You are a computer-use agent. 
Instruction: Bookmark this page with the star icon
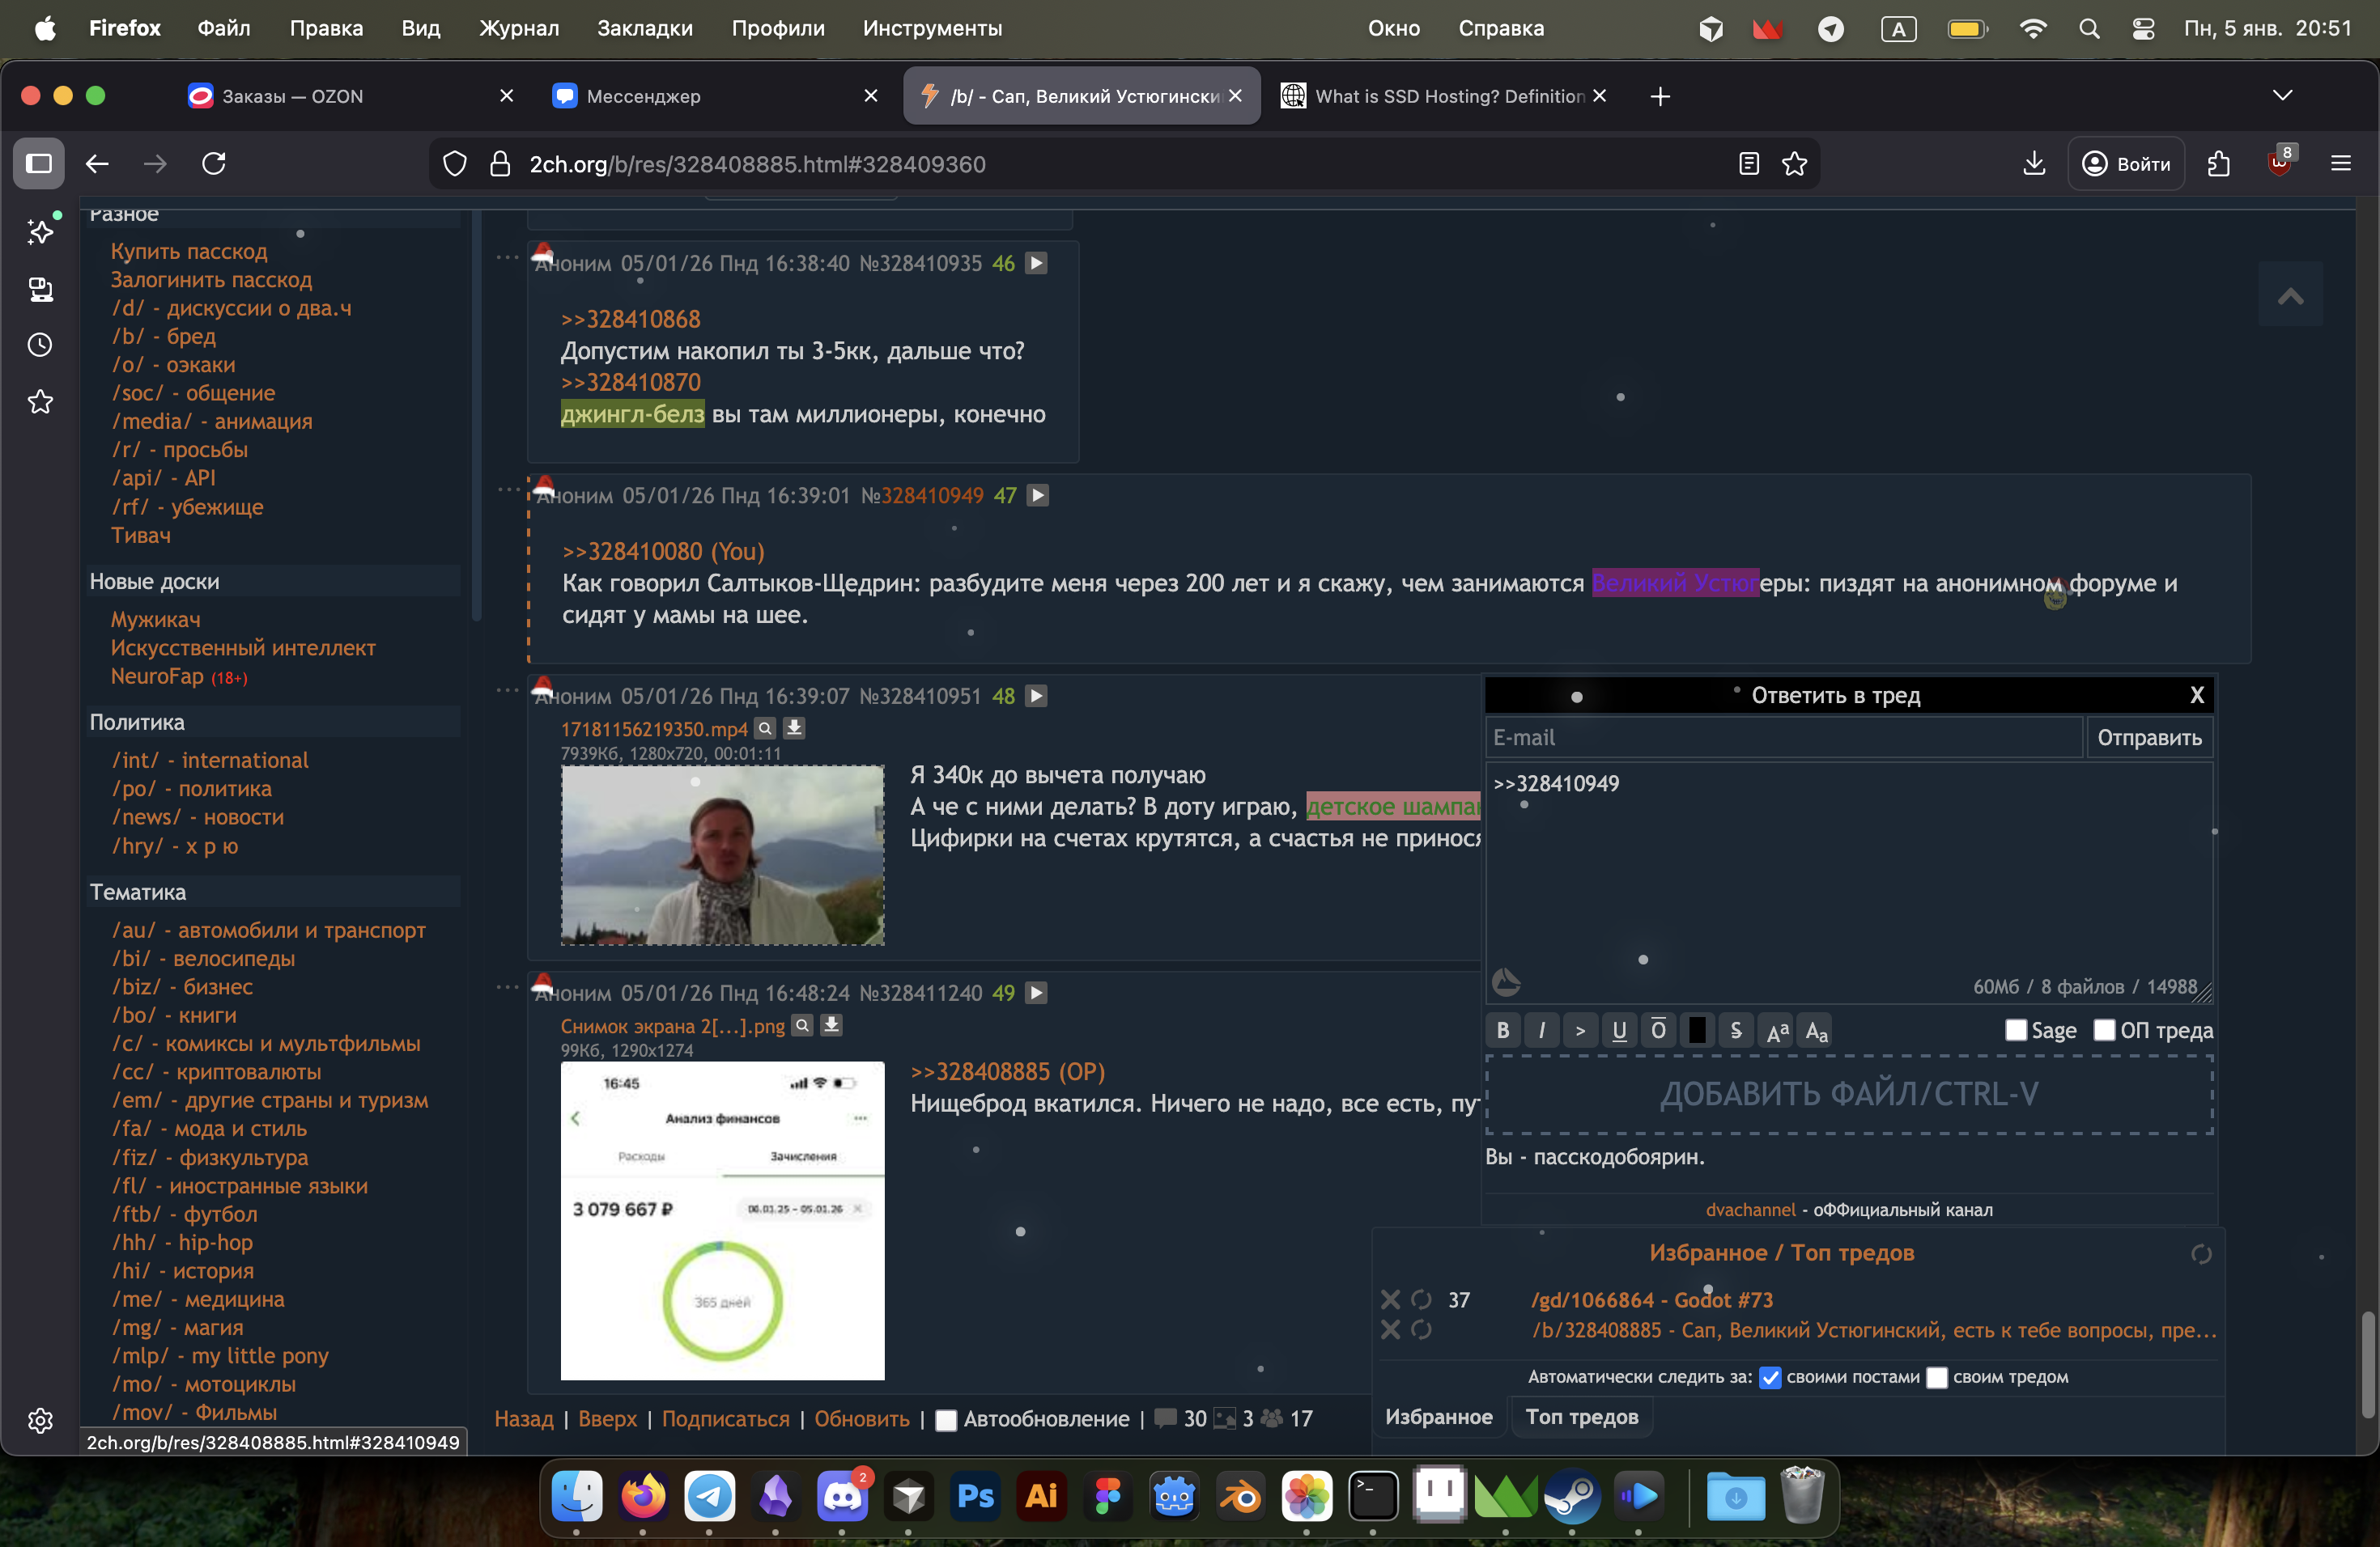(x=1795, y=164)
